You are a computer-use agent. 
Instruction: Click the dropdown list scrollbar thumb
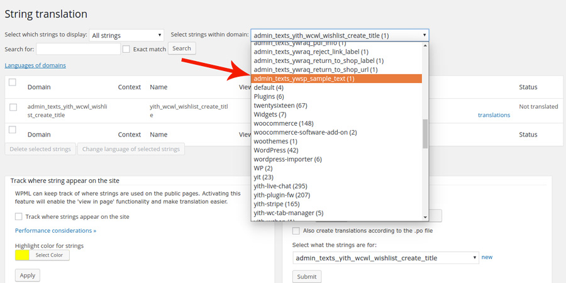coord(425,134)
